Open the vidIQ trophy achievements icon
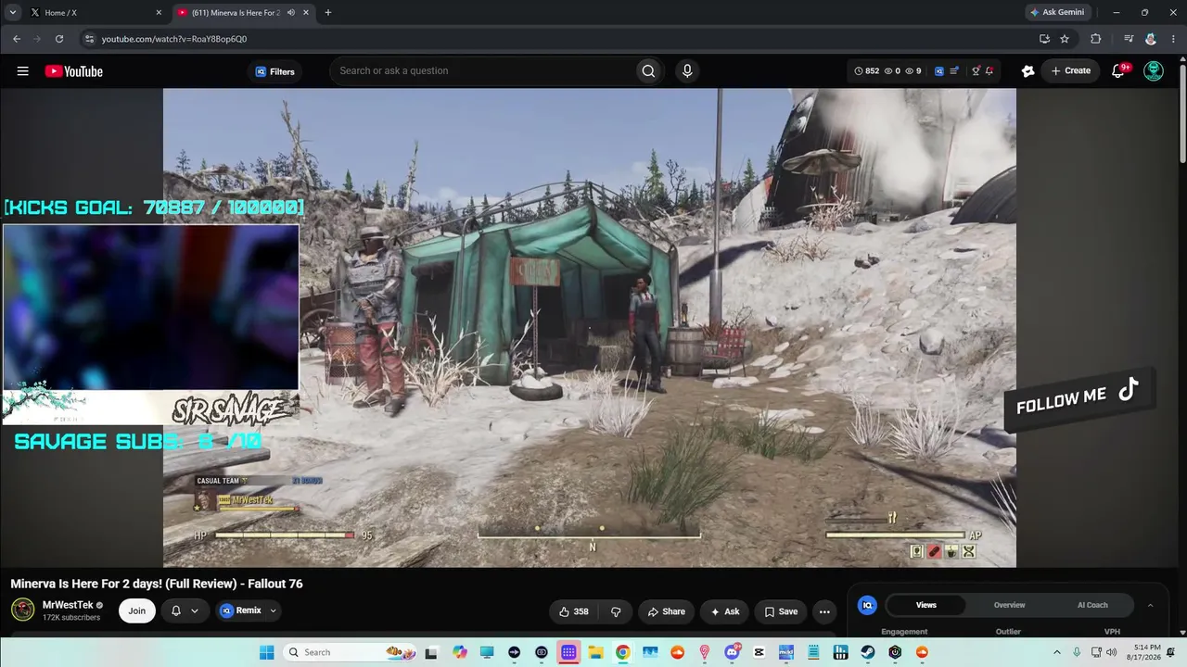Viewport: 1187px width, 667px height. click(976, 70)
